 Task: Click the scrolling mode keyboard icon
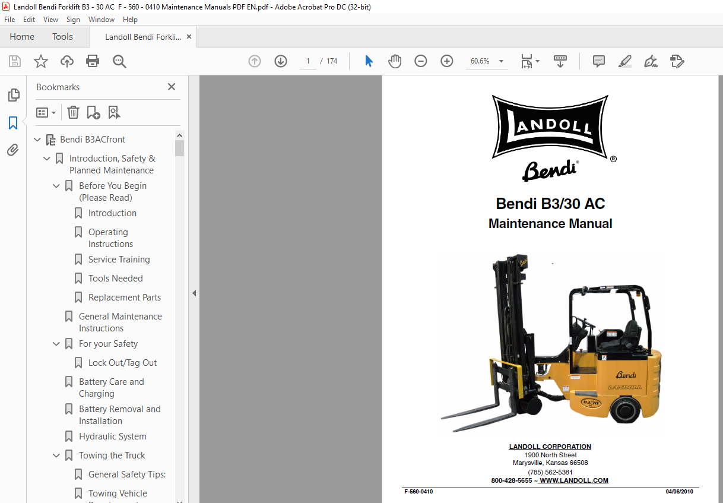click(560, 61)
